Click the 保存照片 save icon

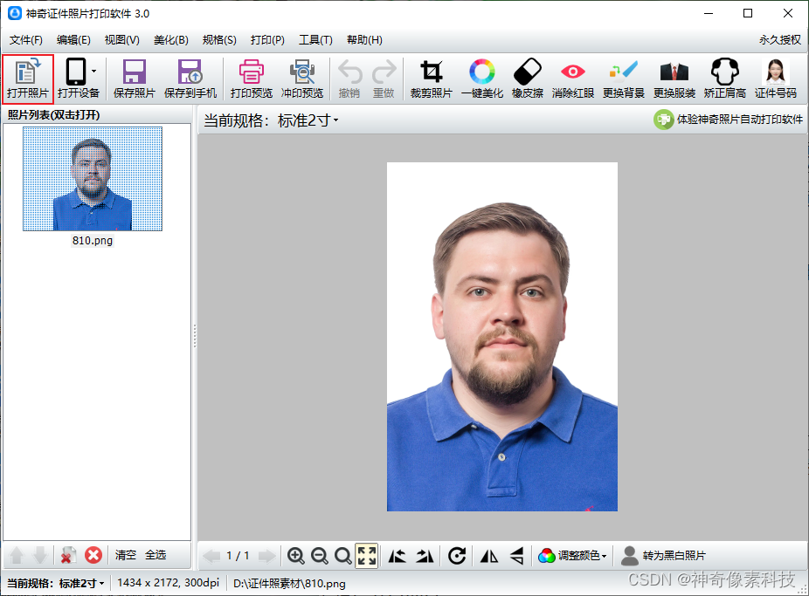[135, 79]
